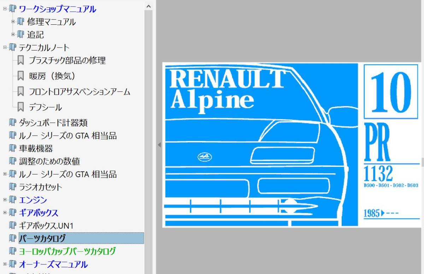The width and height of the screenshot is (424, 274).
Task: Jump to the エンジン bookmark label
Action: 33,200
